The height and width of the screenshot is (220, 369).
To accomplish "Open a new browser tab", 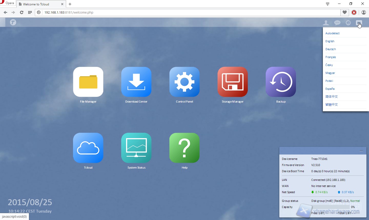I will (x=70, y=4).
